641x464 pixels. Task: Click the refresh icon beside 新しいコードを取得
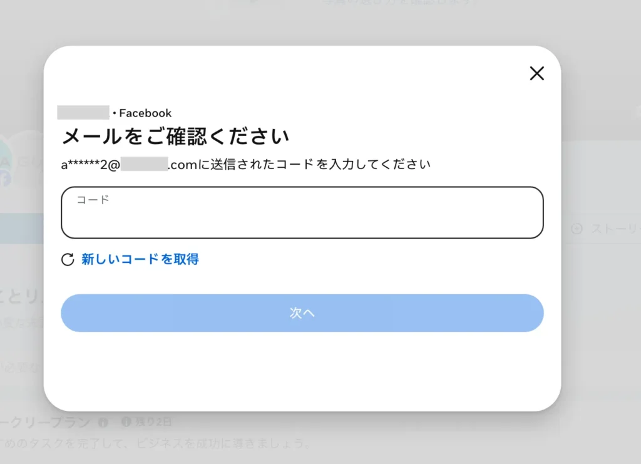click(68, 259)
